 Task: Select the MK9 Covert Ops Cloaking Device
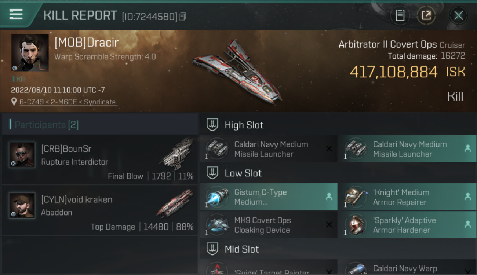point(268,225)
